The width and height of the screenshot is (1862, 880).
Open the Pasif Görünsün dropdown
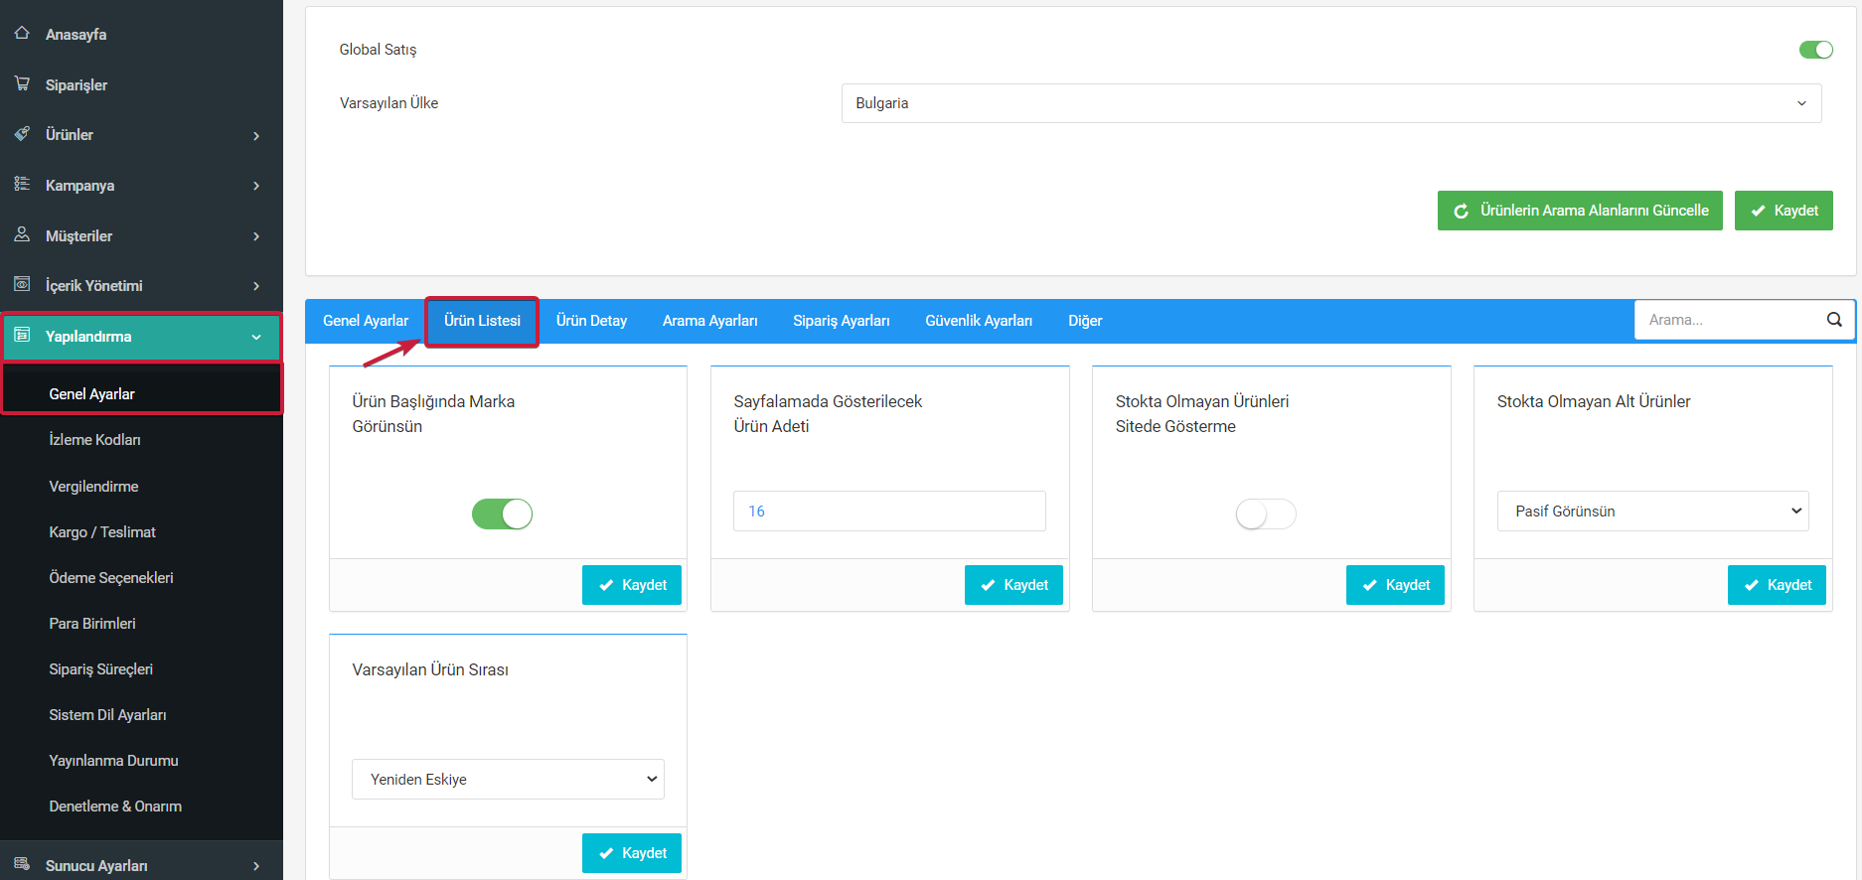(1653, 511)
